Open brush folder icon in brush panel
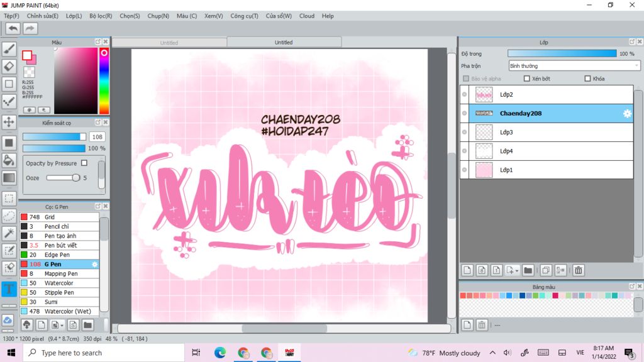 [87, 325]
